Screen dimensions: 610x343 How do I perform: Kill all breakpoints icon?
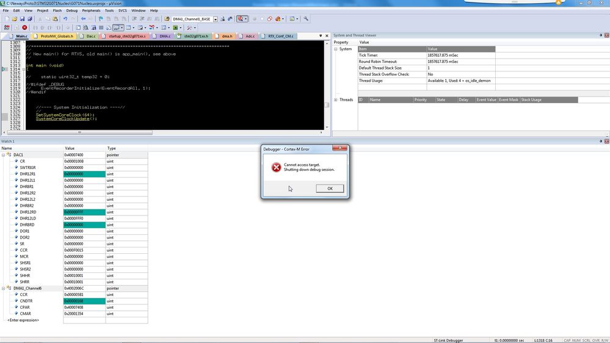tap(278, 19)
